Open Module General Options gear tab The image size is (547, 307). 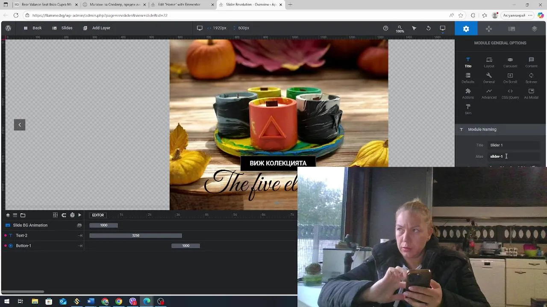[466, 29]
